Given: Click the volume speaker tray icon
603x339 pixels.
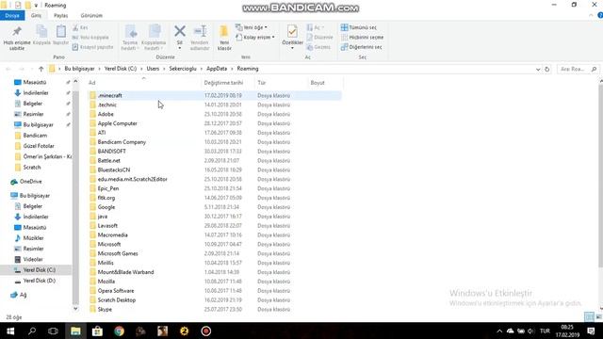Looking at the screenshot, I should (x=531, y=331).
